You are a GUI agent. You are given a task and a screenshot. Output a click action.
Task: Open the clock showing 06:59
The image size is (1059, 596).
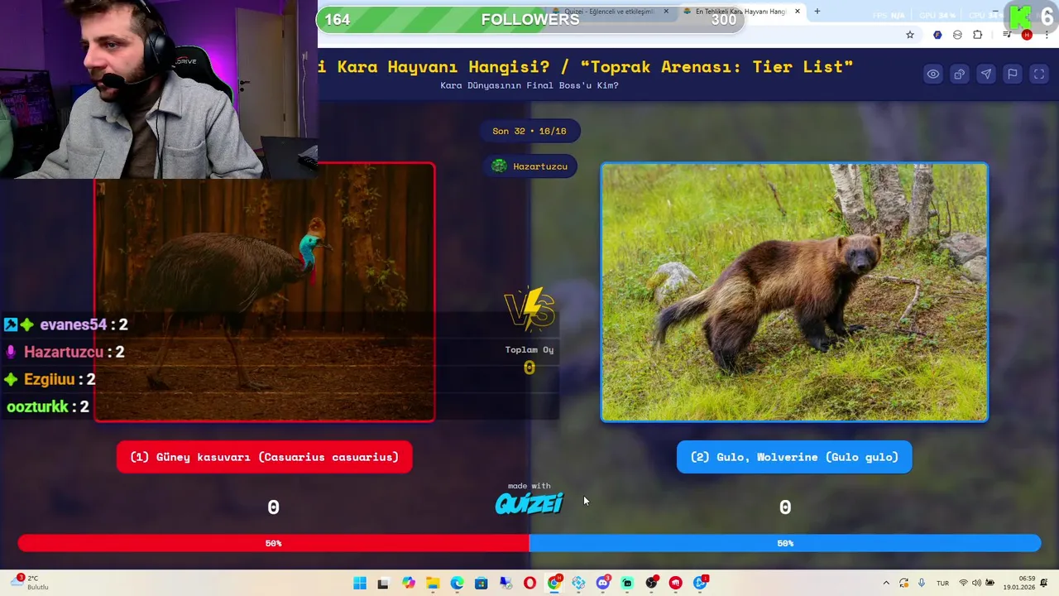[1019, 583]
